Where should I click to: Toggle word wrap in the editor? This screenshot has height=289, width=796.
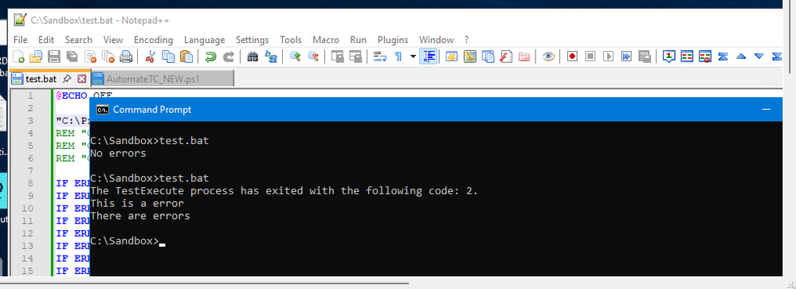point(380,57)
